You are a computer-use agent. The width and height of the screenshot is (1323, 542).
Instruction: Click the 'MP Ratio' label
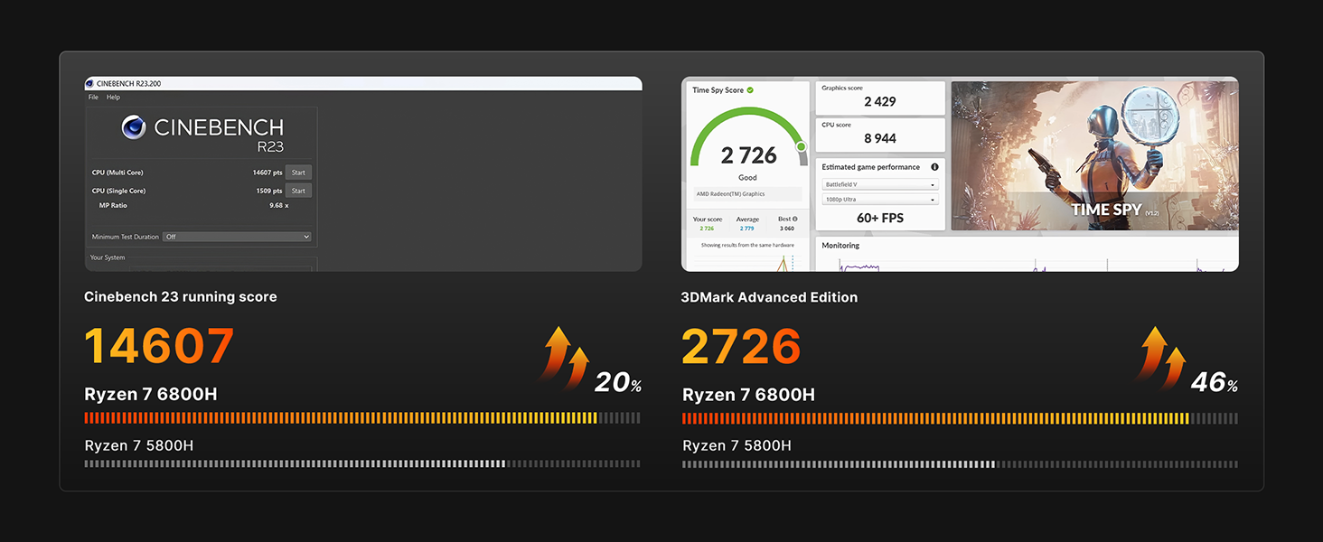pos(113,206)
